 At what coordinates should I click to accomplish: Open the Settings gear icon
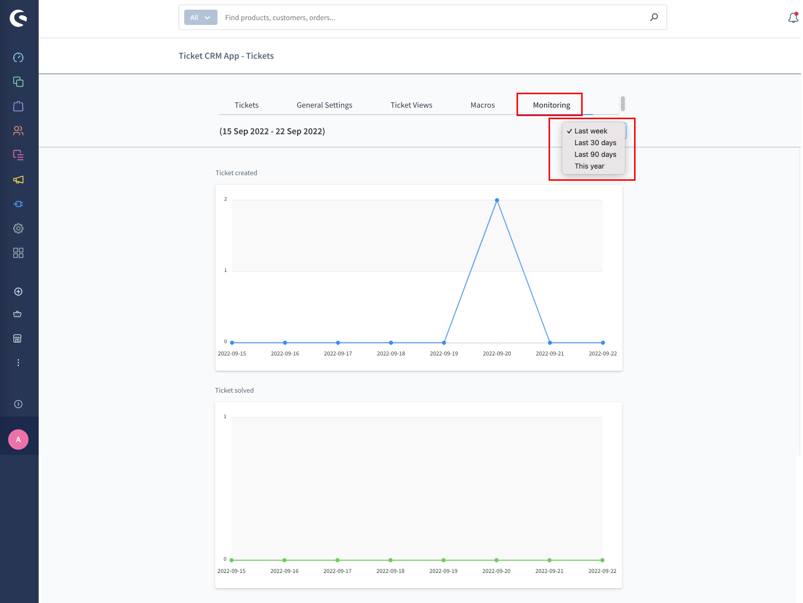tap(18, 229)
